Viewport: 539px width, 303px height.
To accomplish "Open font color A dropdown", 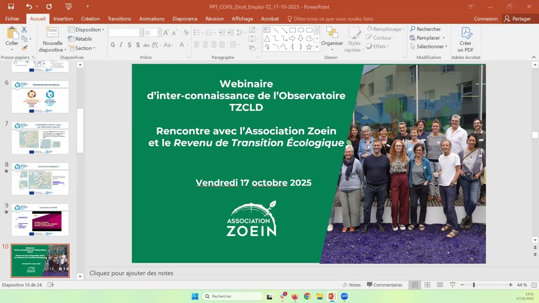I will [187, 45].
